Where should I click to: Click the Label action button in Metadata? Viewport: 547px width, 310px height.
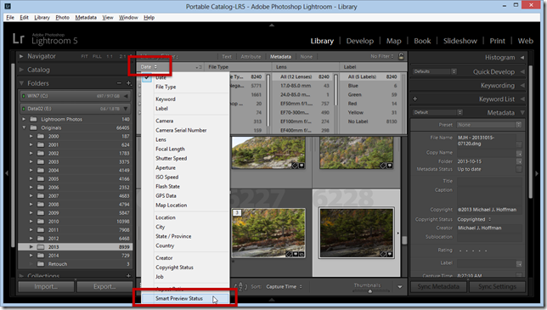coord(519,263)
